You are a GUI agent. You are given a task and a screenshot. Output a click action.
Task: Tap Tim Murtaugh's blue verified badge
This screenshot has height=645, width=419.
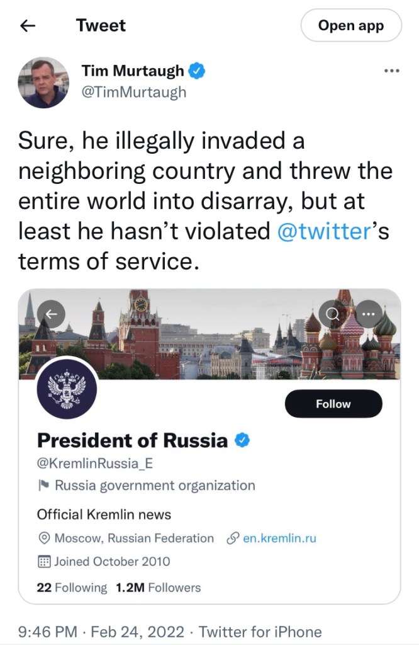click(197, 71)
